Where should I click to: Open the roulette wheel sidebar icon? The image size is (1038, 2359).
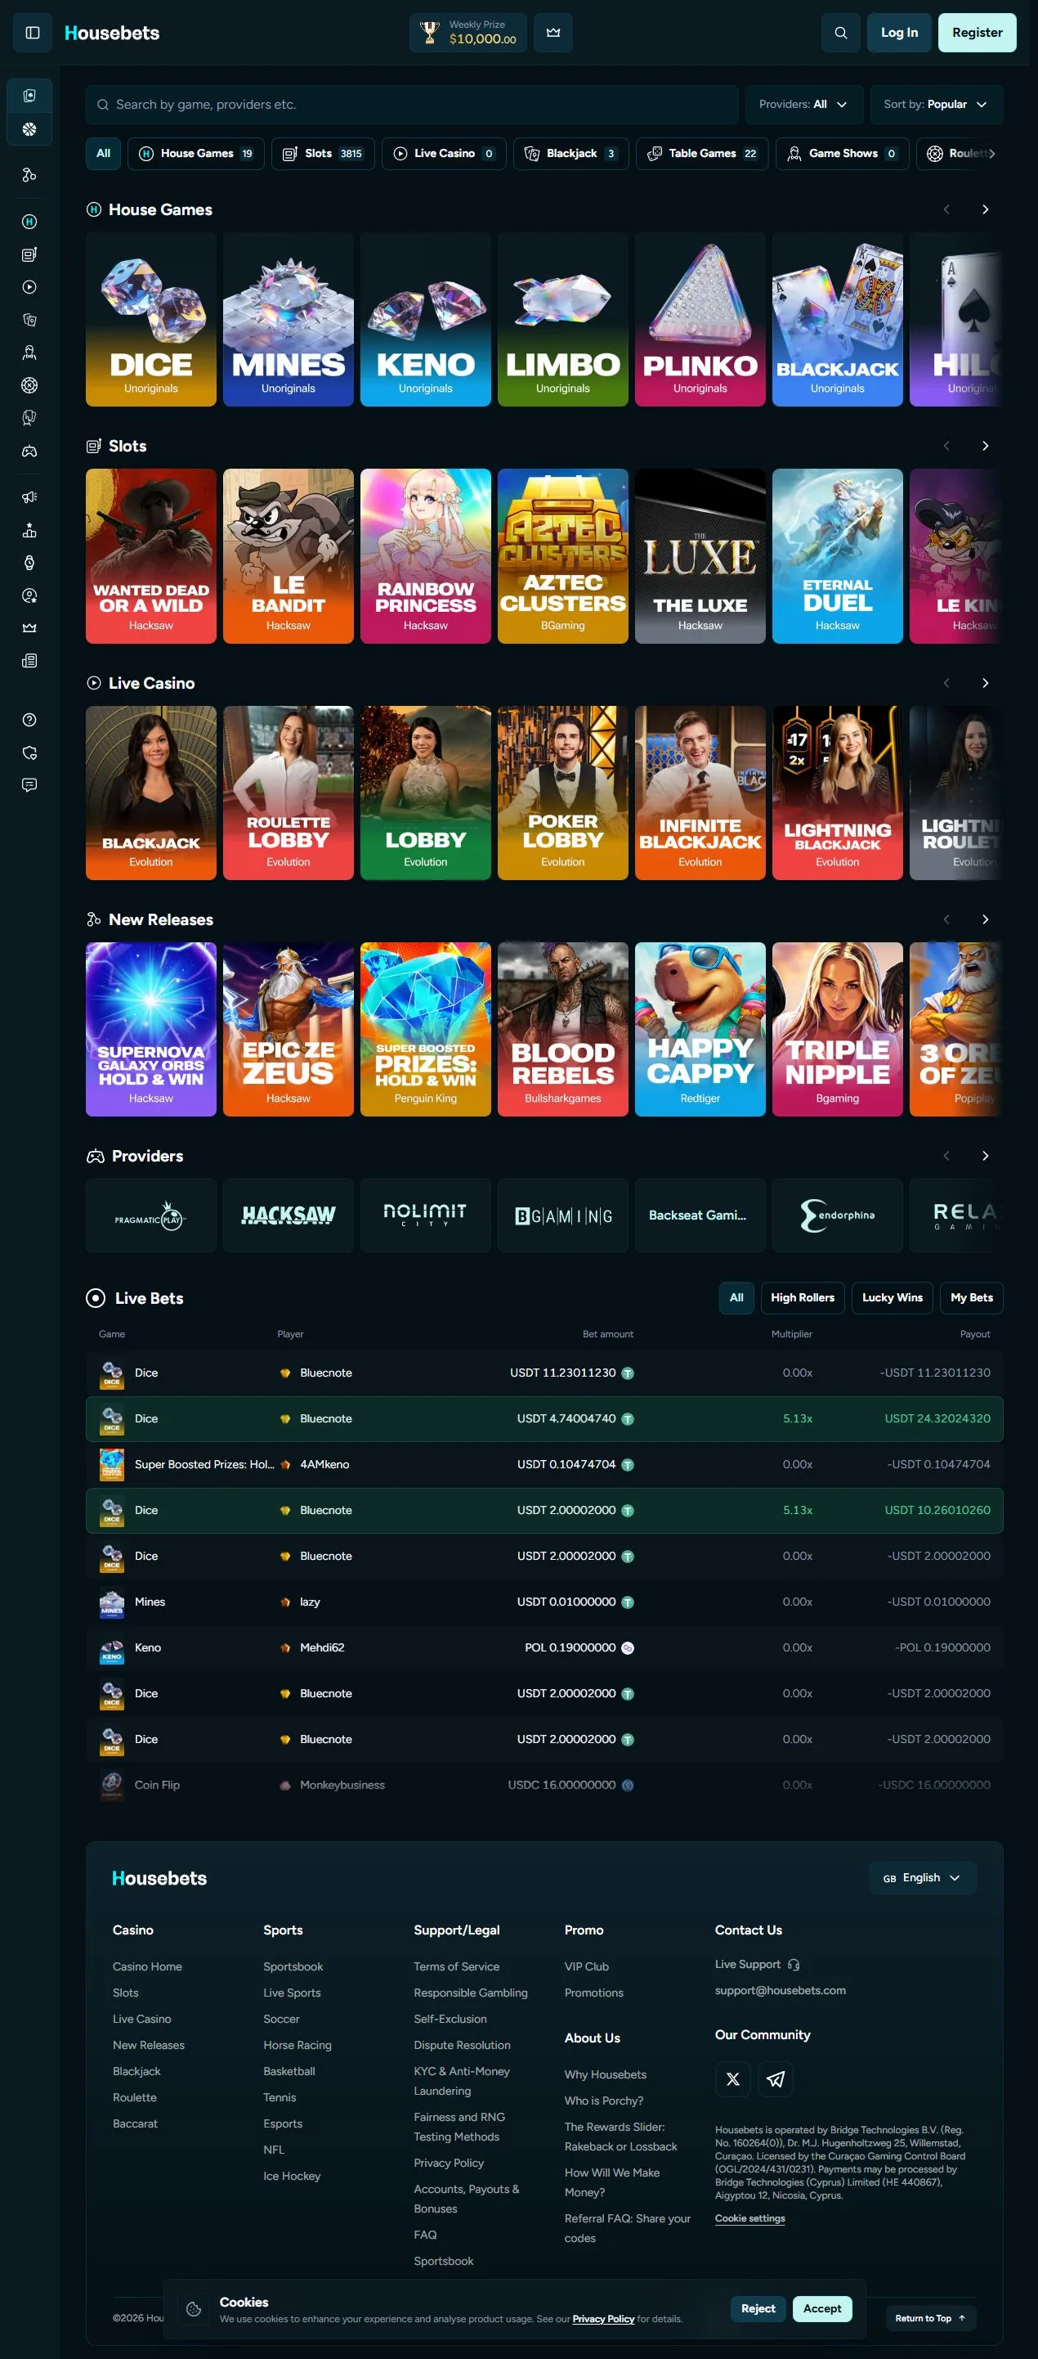point(29,385)
